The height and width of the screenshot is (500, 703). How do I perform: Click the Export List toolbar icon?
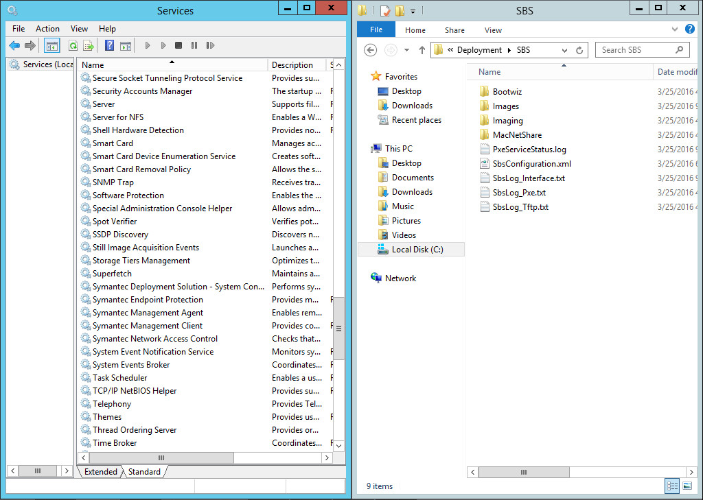click(89, 46)
